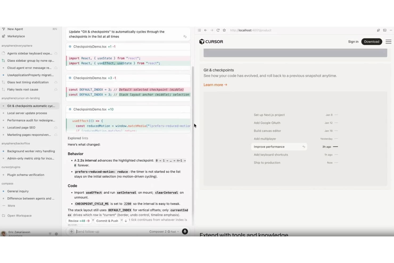Viewport: 394px width, 263px height.
Task: Expand the Explored lints section
Action: tap(78, 138)
